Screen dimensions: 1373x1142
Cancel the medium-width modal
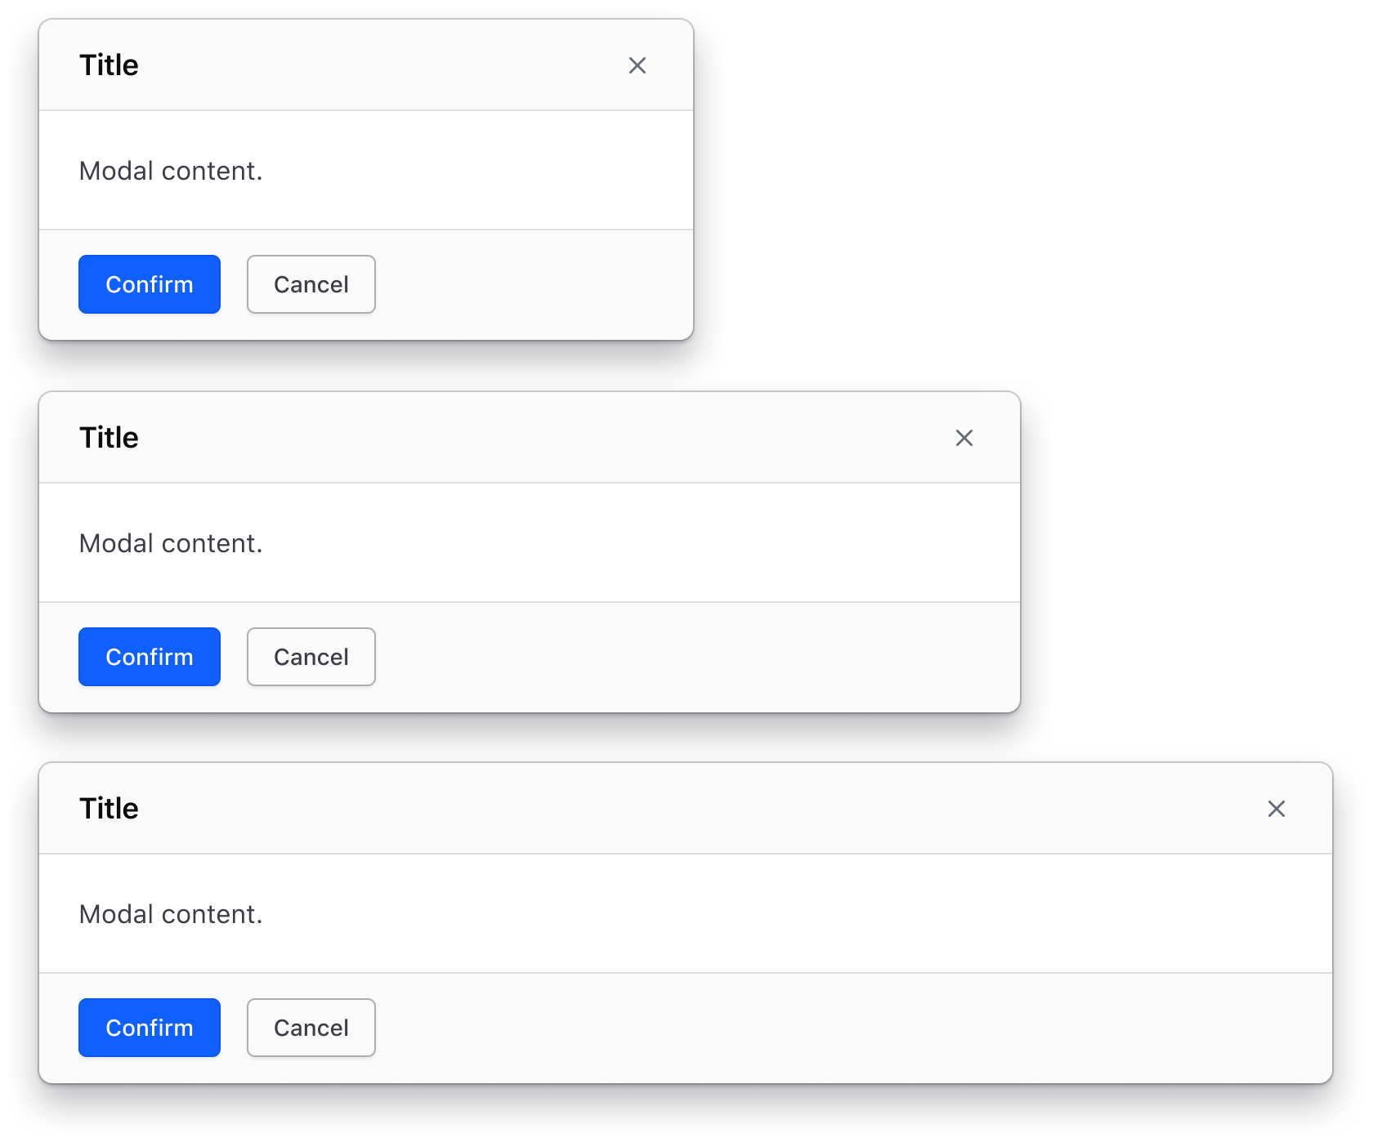click(x=311, y=656)
